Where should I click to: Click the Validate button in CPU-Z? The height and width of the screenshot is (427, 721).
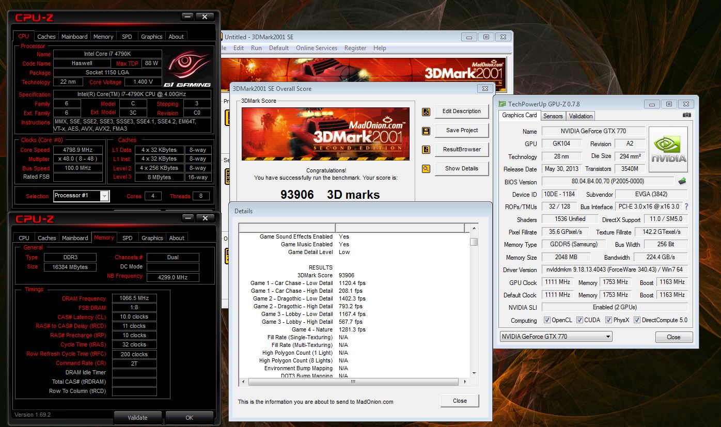tap(137, 418)
